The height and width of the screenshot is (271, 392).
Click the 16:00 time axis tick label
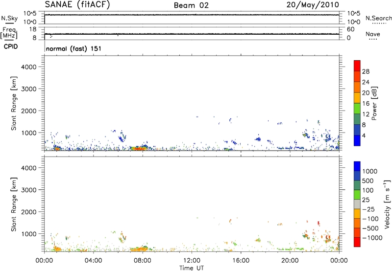(x=241, y=261)
